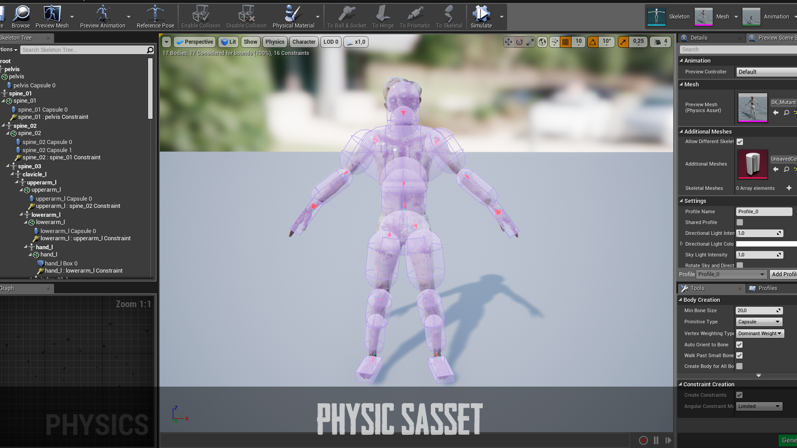Open the Character viewport menu

click(x=304, y=42)
